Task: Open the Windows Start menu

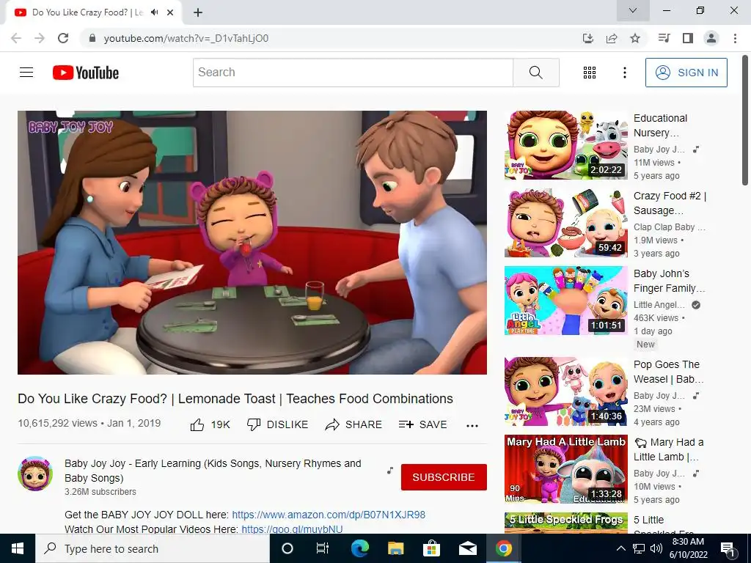Action: [x=18, y=548]
